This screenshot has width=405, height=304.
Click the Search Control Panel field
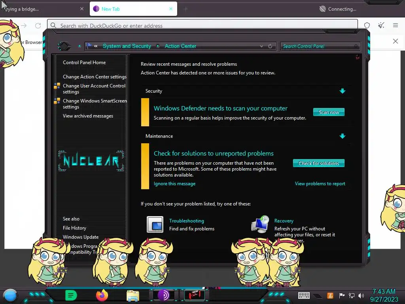(320, 46)
